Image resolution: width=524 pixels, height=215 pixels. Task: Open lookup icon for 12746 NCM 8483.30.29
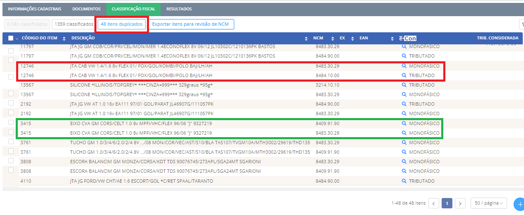coord(404,66)
